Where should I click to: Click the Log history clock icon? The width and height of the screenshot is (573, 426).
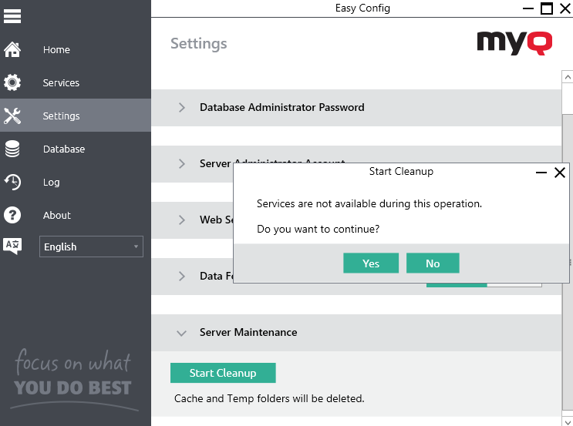[x=12, y=183]
